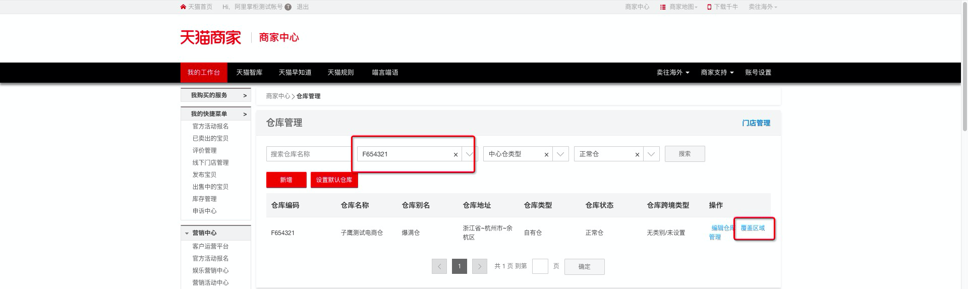Open 官方活动报名 under 营销中心
The image size is (968, 289).
pos(210,259)
